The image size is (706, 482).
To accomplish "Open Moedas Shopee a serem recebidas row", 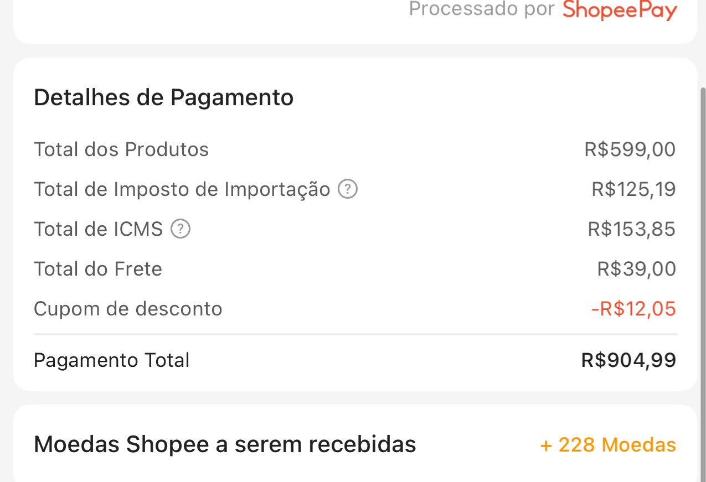I will pyautogui.click(x=225, y=444).
